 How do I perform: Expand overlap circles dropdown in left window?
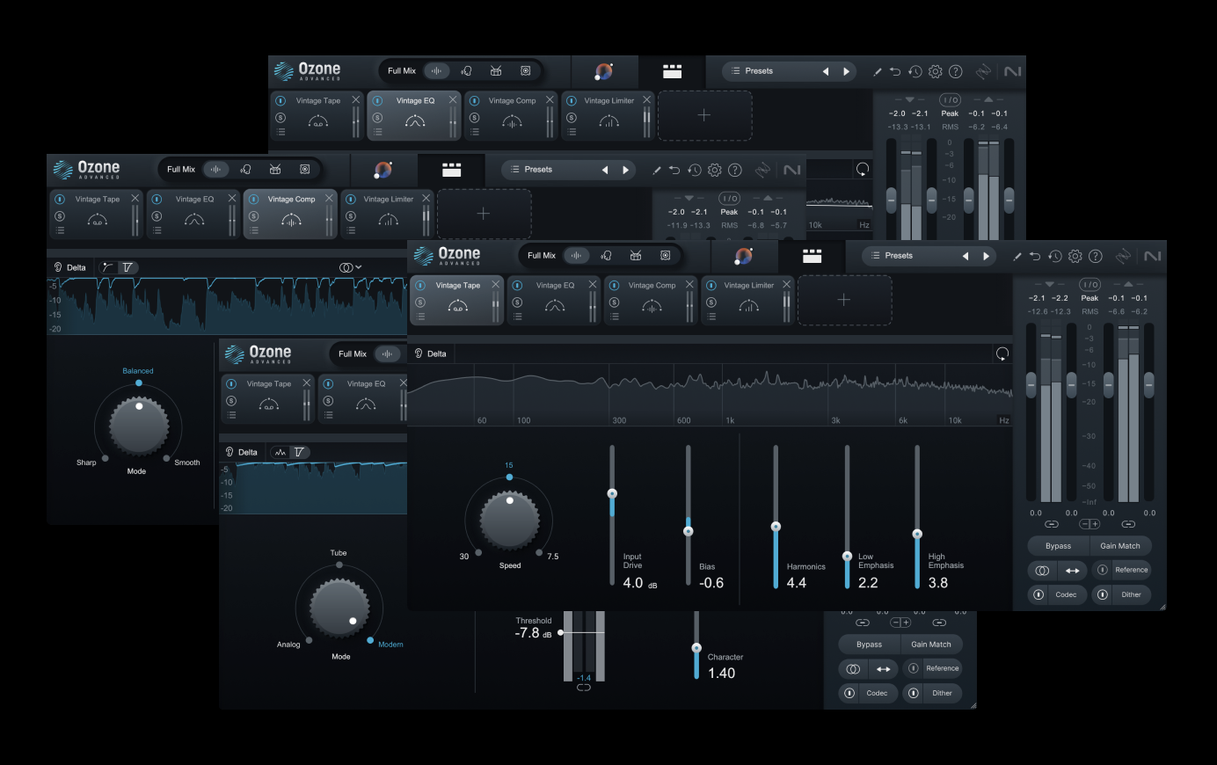[x=351, y=267]
